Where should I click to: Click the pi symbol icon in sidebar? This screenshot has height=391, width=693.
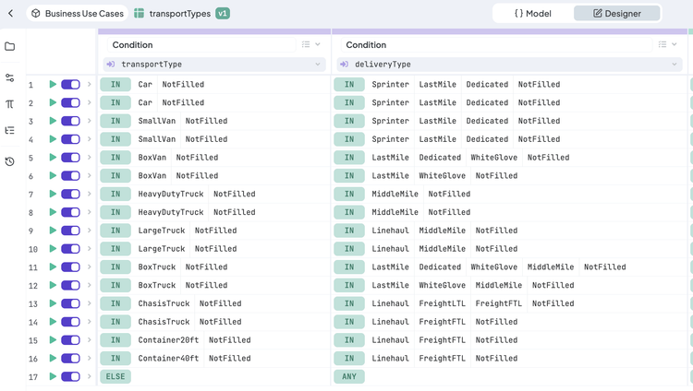point(9,104)
